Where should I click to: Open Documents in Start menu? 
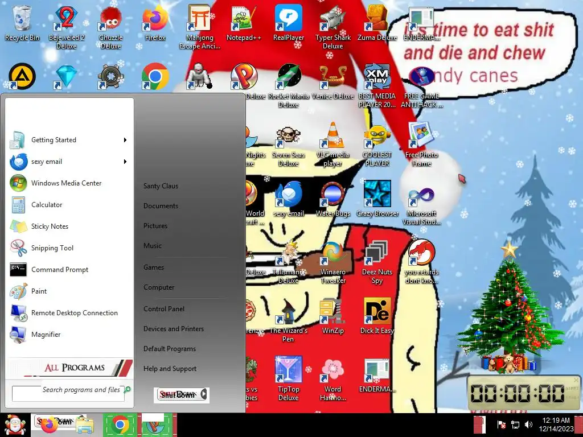coord(161,206)
